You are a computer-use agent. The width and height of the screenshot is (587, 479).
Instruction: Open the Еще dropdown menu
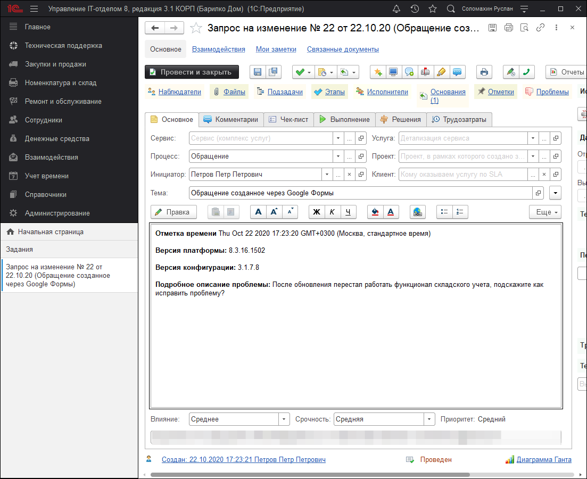tap(545, 212)
